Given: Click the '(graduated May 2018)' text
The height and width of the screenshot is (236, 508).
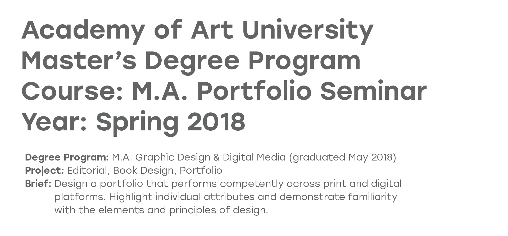Looking at the screenshot, I should pos(342,157).
